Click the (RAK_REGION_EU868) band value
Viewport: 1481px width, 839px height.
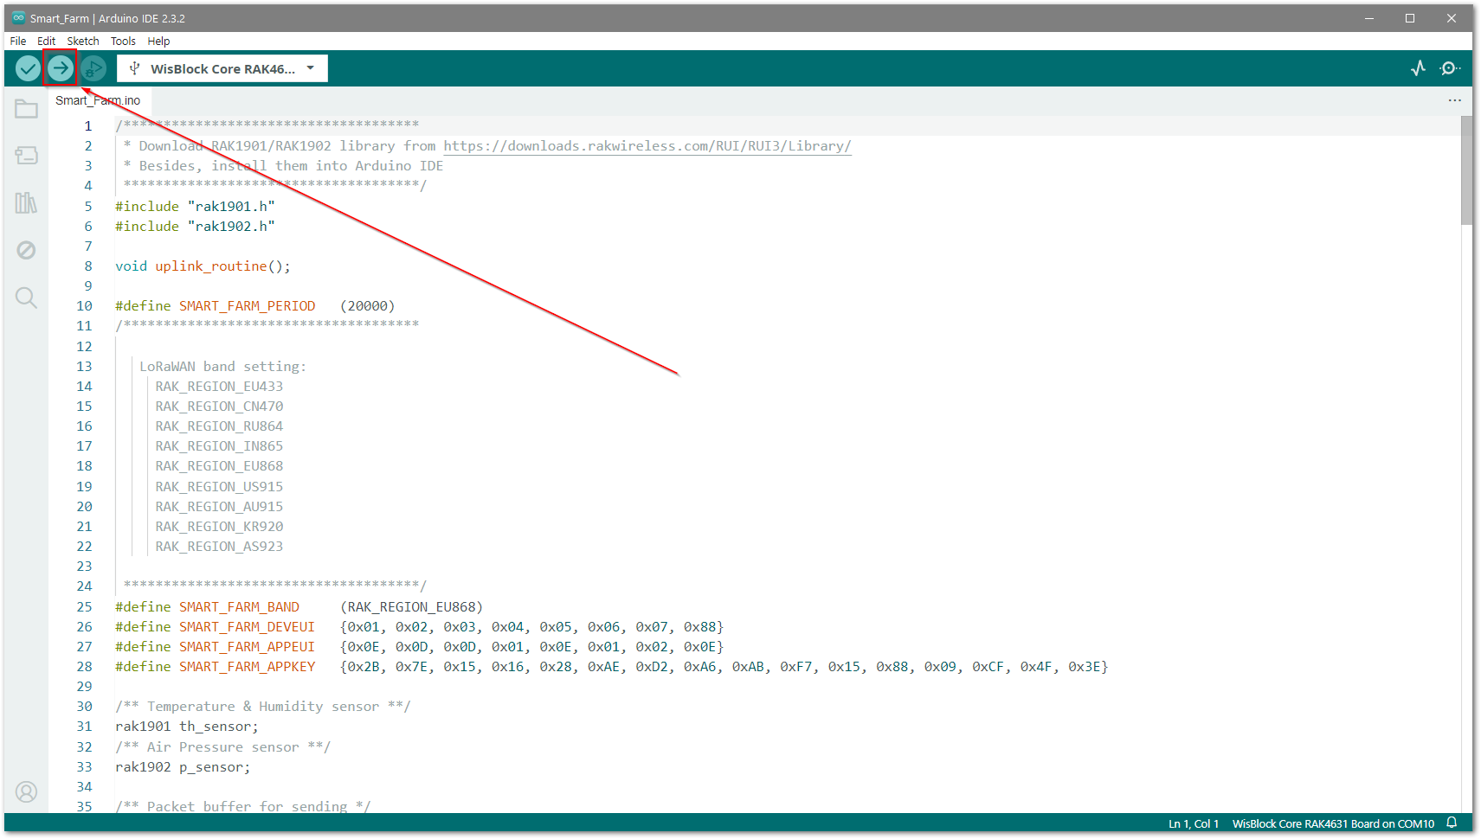point(411,607)
